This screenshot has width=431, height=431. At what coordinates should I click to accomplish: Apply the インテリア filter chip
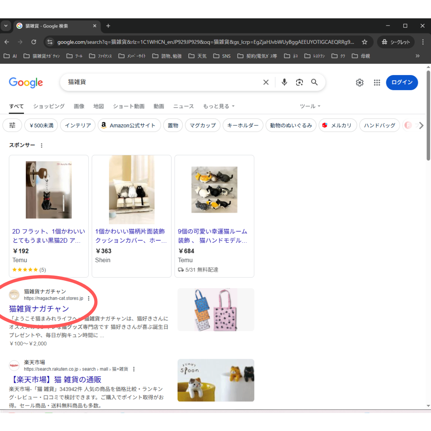(x=78, y=125)
